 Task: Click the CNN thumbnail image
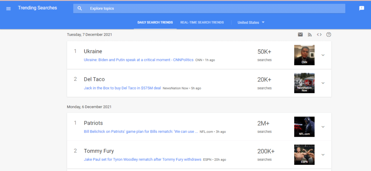click(x=304, y=55)
